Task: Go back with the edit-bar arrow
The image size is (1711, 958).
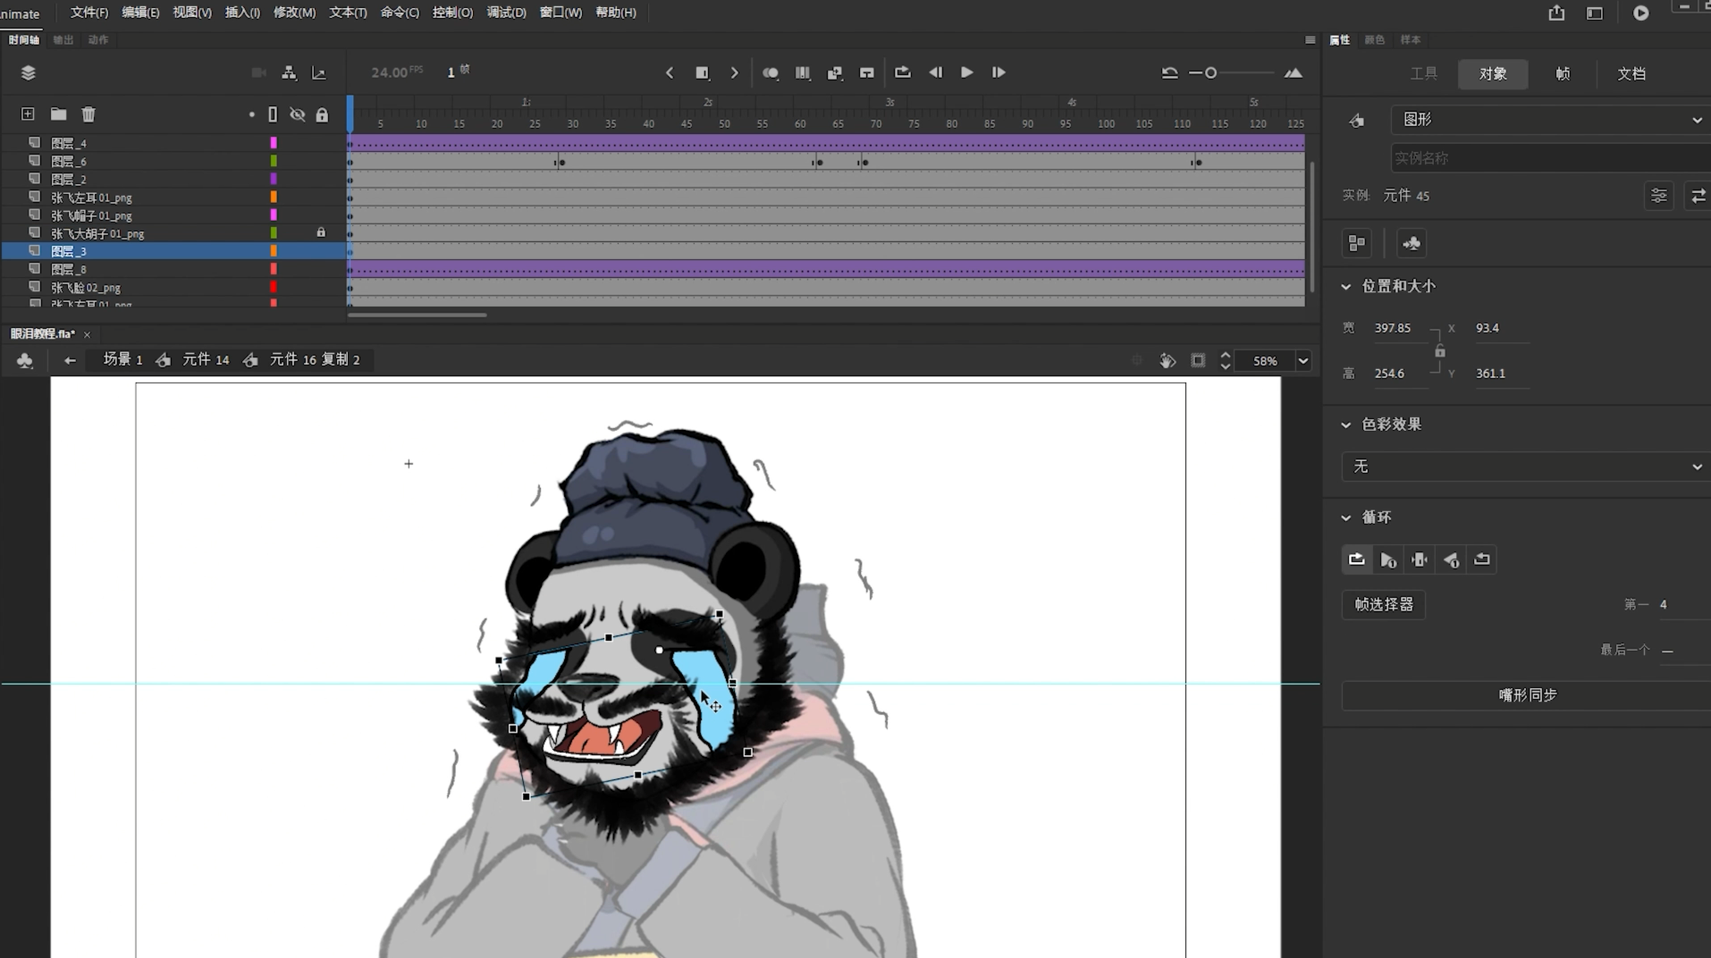Action: (70, 360)
